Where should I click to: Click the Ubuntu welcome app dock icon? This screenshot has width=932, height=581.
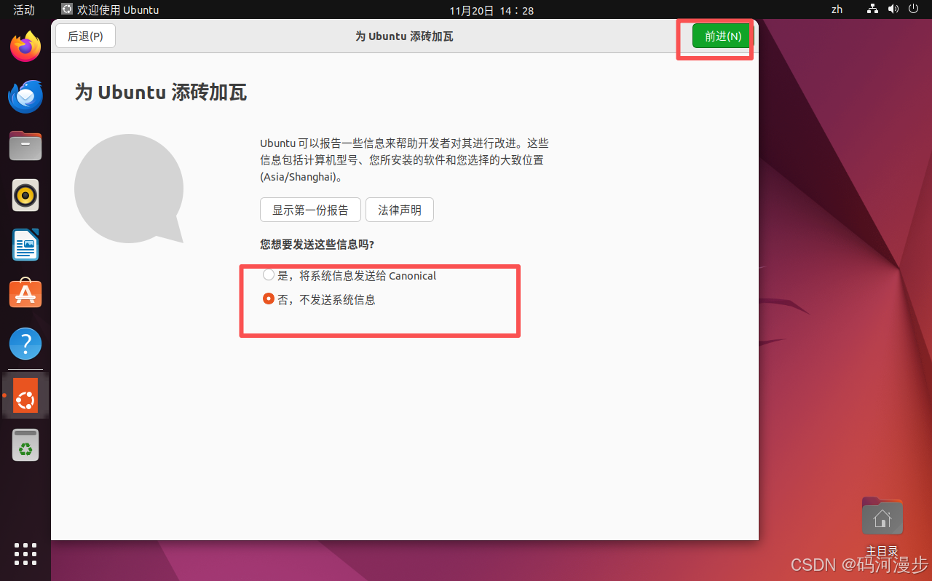pos(25,395)
